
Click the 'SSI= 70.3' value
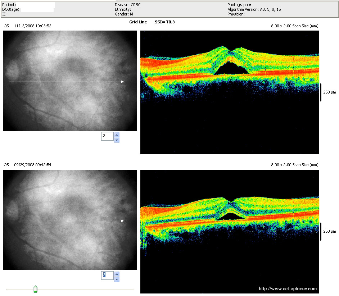pyautogui.click(x=165, y=22)
